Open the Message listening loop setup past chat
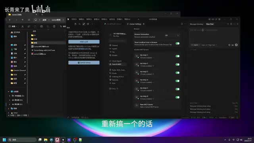Screen dimensions: 254x143 (200, 106)
